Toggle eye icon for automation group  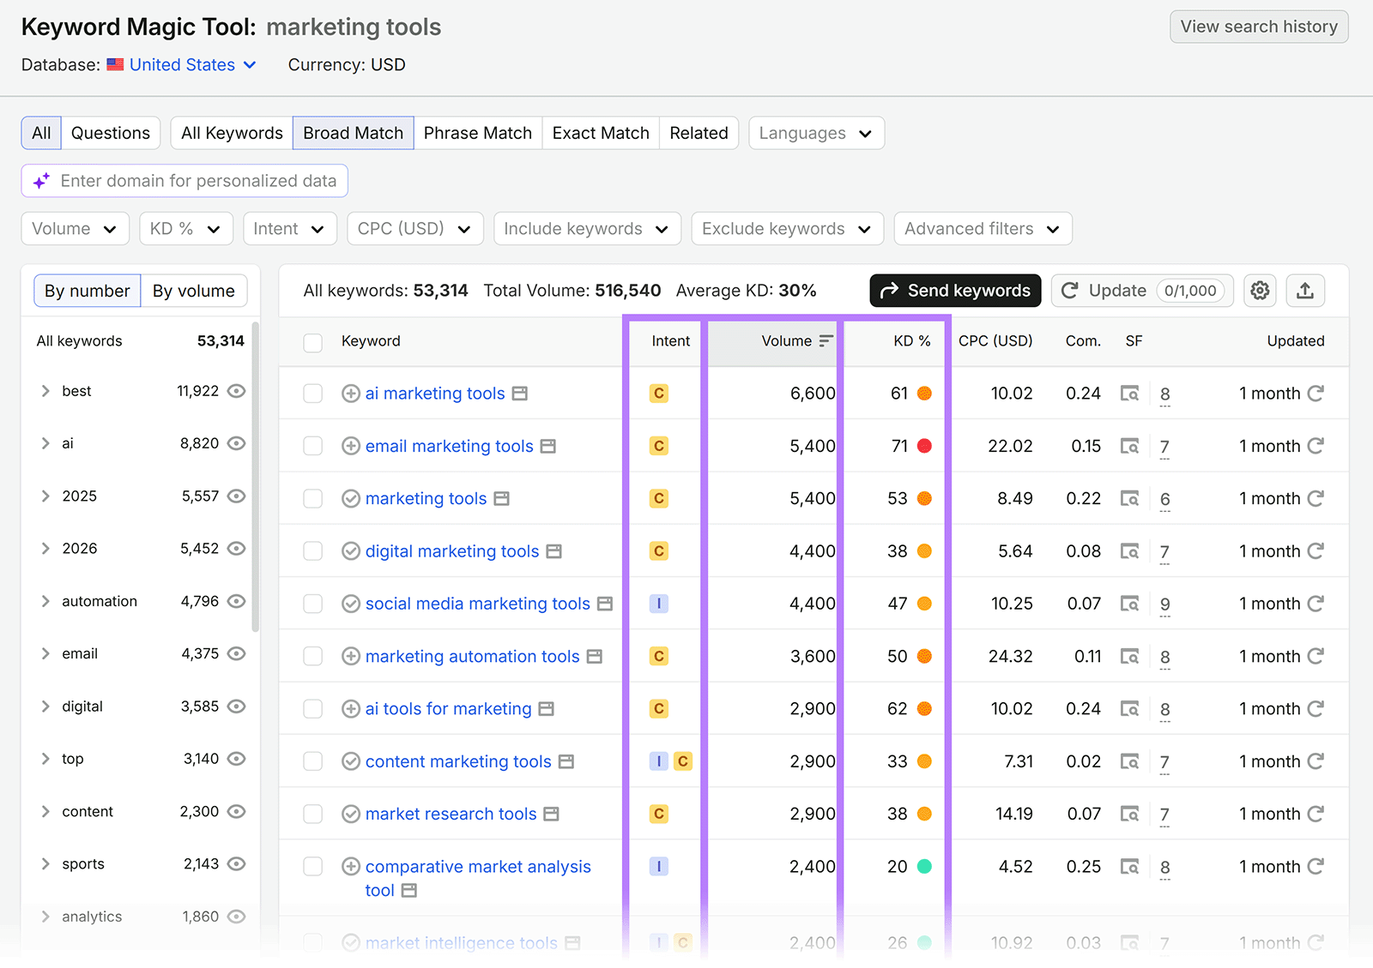(237, 601)
